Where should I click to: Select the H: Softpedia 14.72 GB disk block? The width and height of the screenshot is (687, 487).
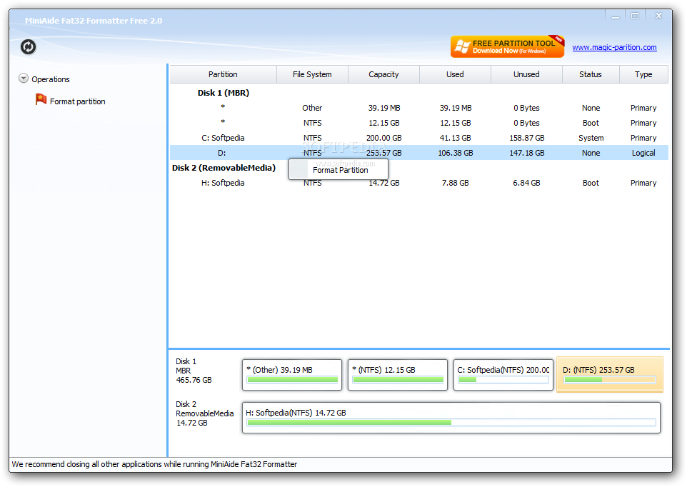(451, 418)
